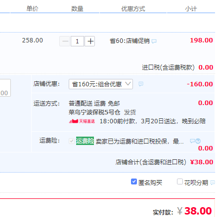Click the 优惠方式 column header
Screen dimensions: 217x217
(x=133, y=9)
